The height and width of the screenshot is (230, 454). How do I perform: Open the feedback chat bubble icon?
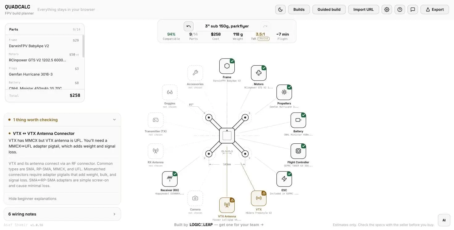[413, 10]
